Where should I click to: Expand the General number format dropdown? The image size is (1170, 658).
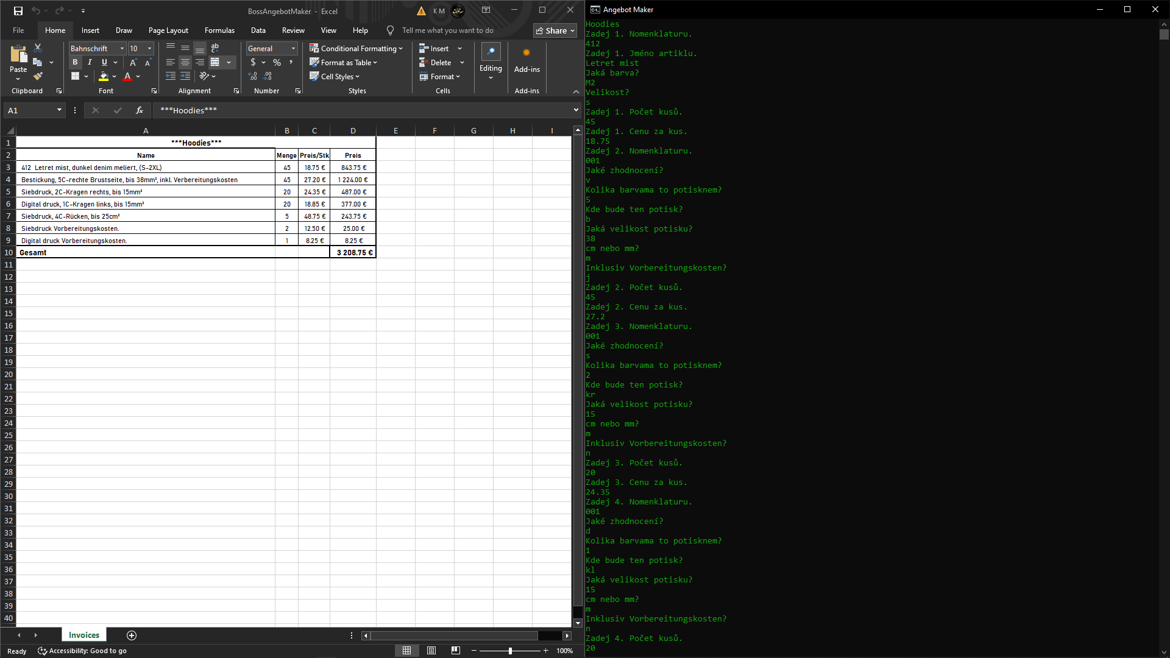(293, 48)
